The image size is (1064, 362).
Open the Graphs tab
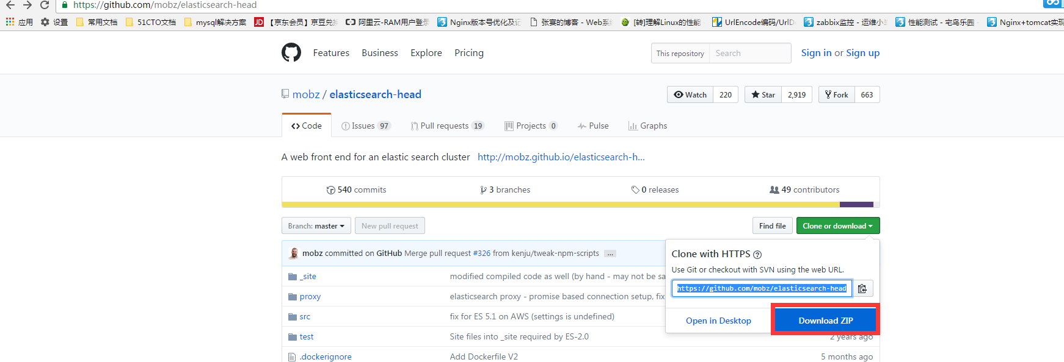647,126
